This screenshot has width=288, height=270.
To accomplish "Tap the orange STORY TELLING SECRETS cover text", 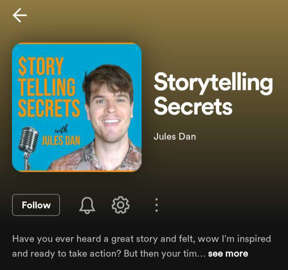I will coord(49,87).
